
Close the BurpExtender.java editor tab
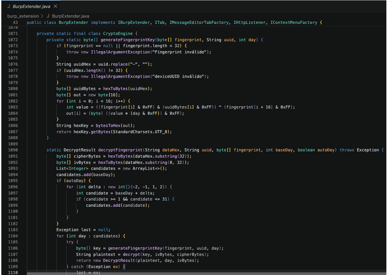[x=56, y=6]
